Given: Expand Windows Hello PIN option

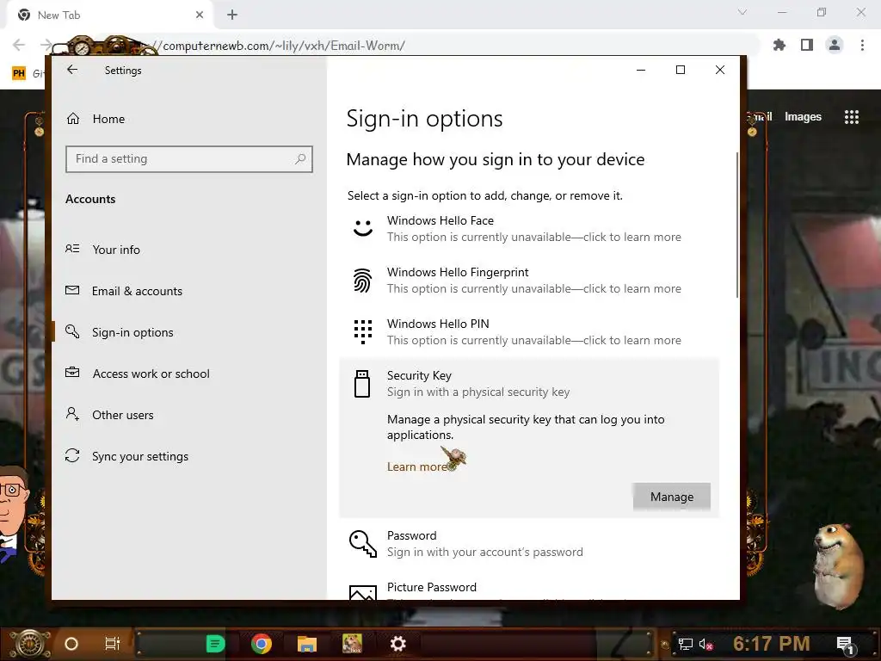Looking at the screenshot, I should [x=529, y=332].
